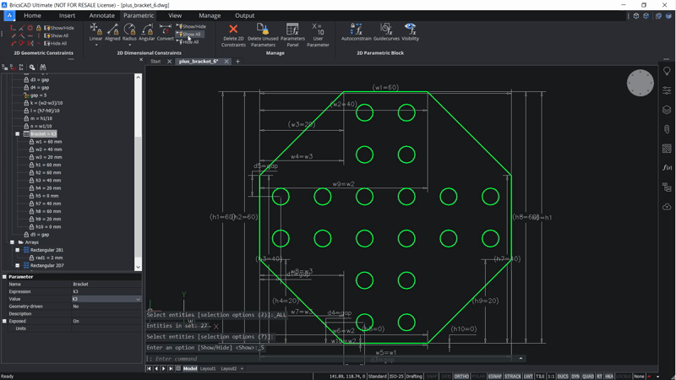
Task: Open the f(x) parameters panel on right sidebar
Action: 667,167
